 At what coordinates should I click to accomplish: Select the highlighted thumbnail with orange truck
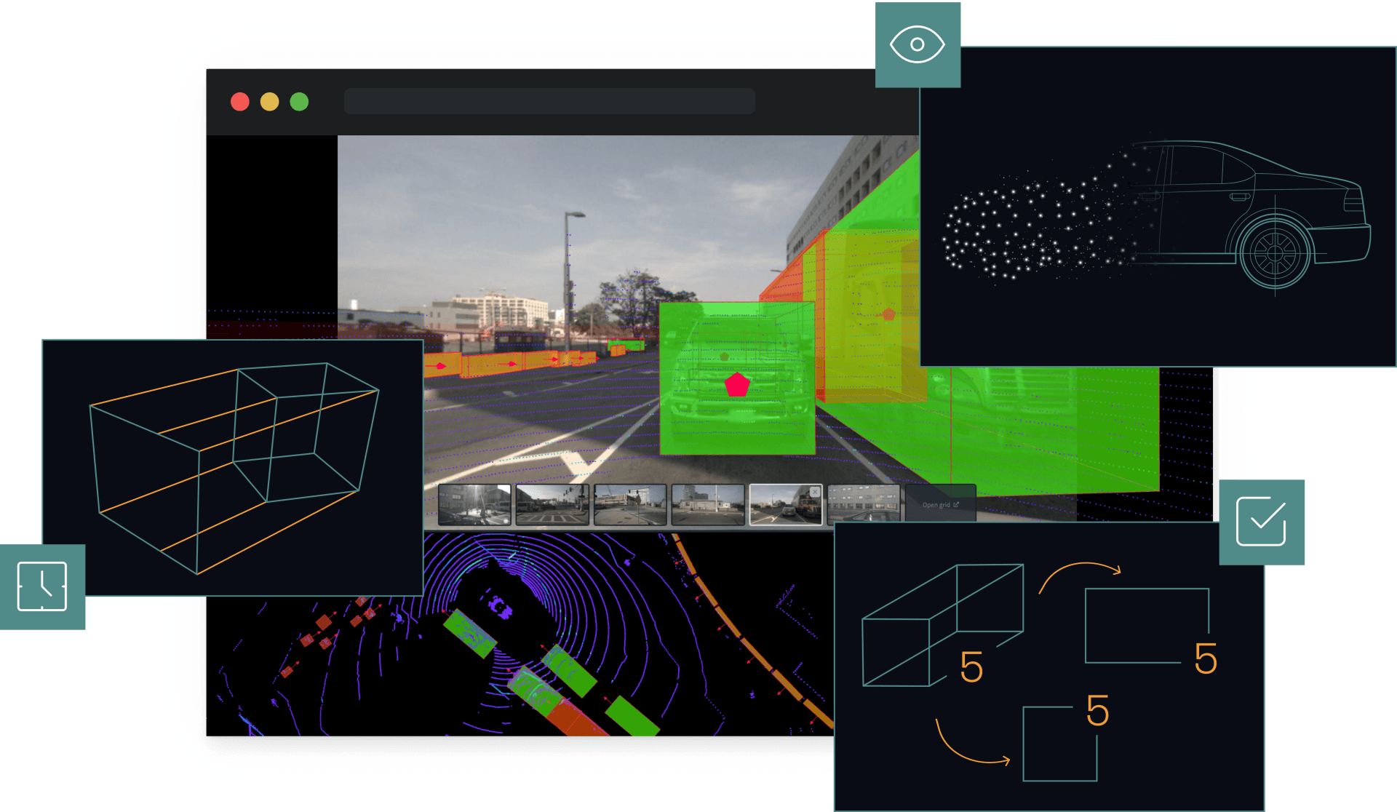coord(786,504)
